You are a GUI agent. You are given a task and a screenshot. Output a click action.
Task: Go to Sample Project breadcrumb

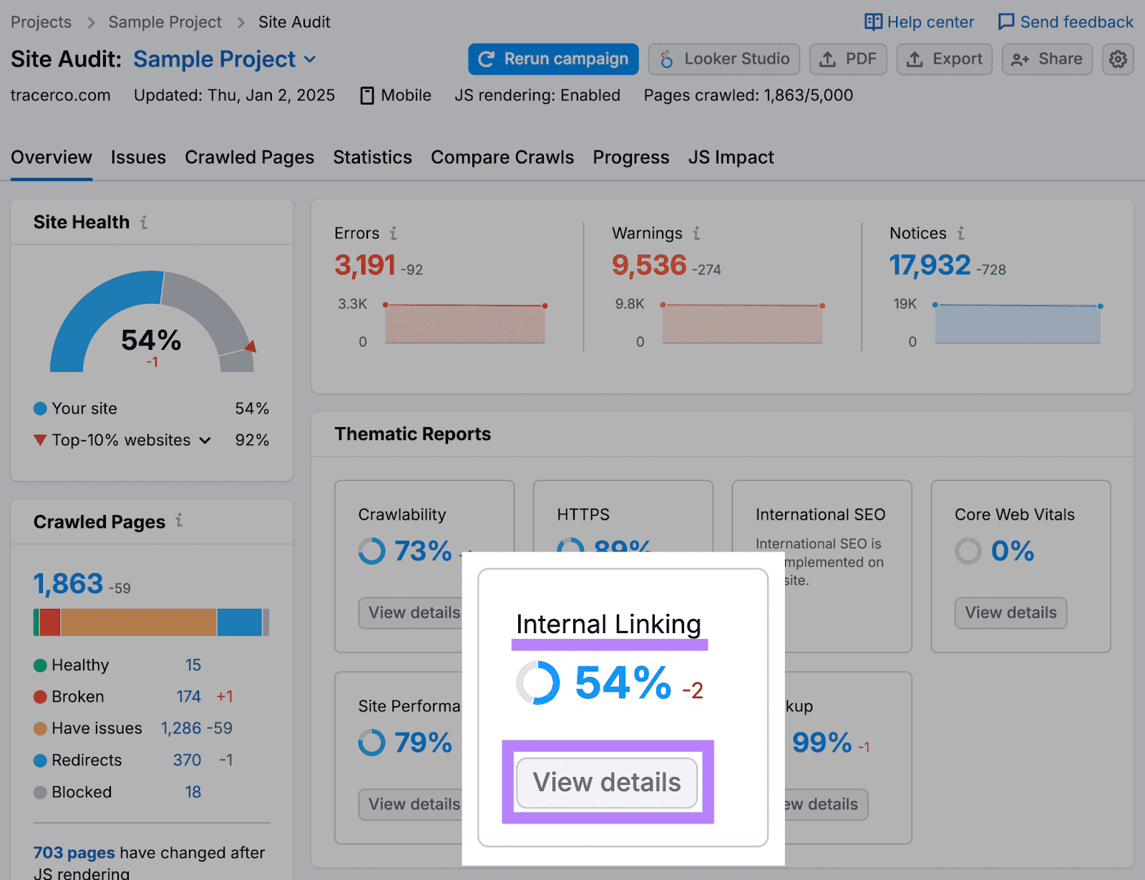click(x=165, y=22)
